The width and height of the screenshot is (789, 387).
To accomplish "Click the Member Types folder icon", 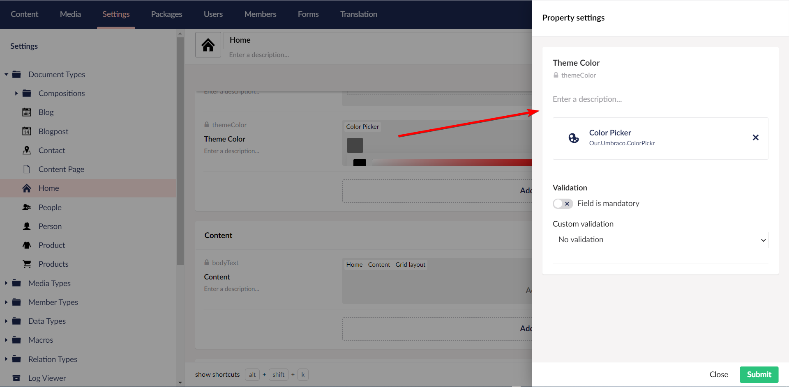I will click(x=17, y=302).
